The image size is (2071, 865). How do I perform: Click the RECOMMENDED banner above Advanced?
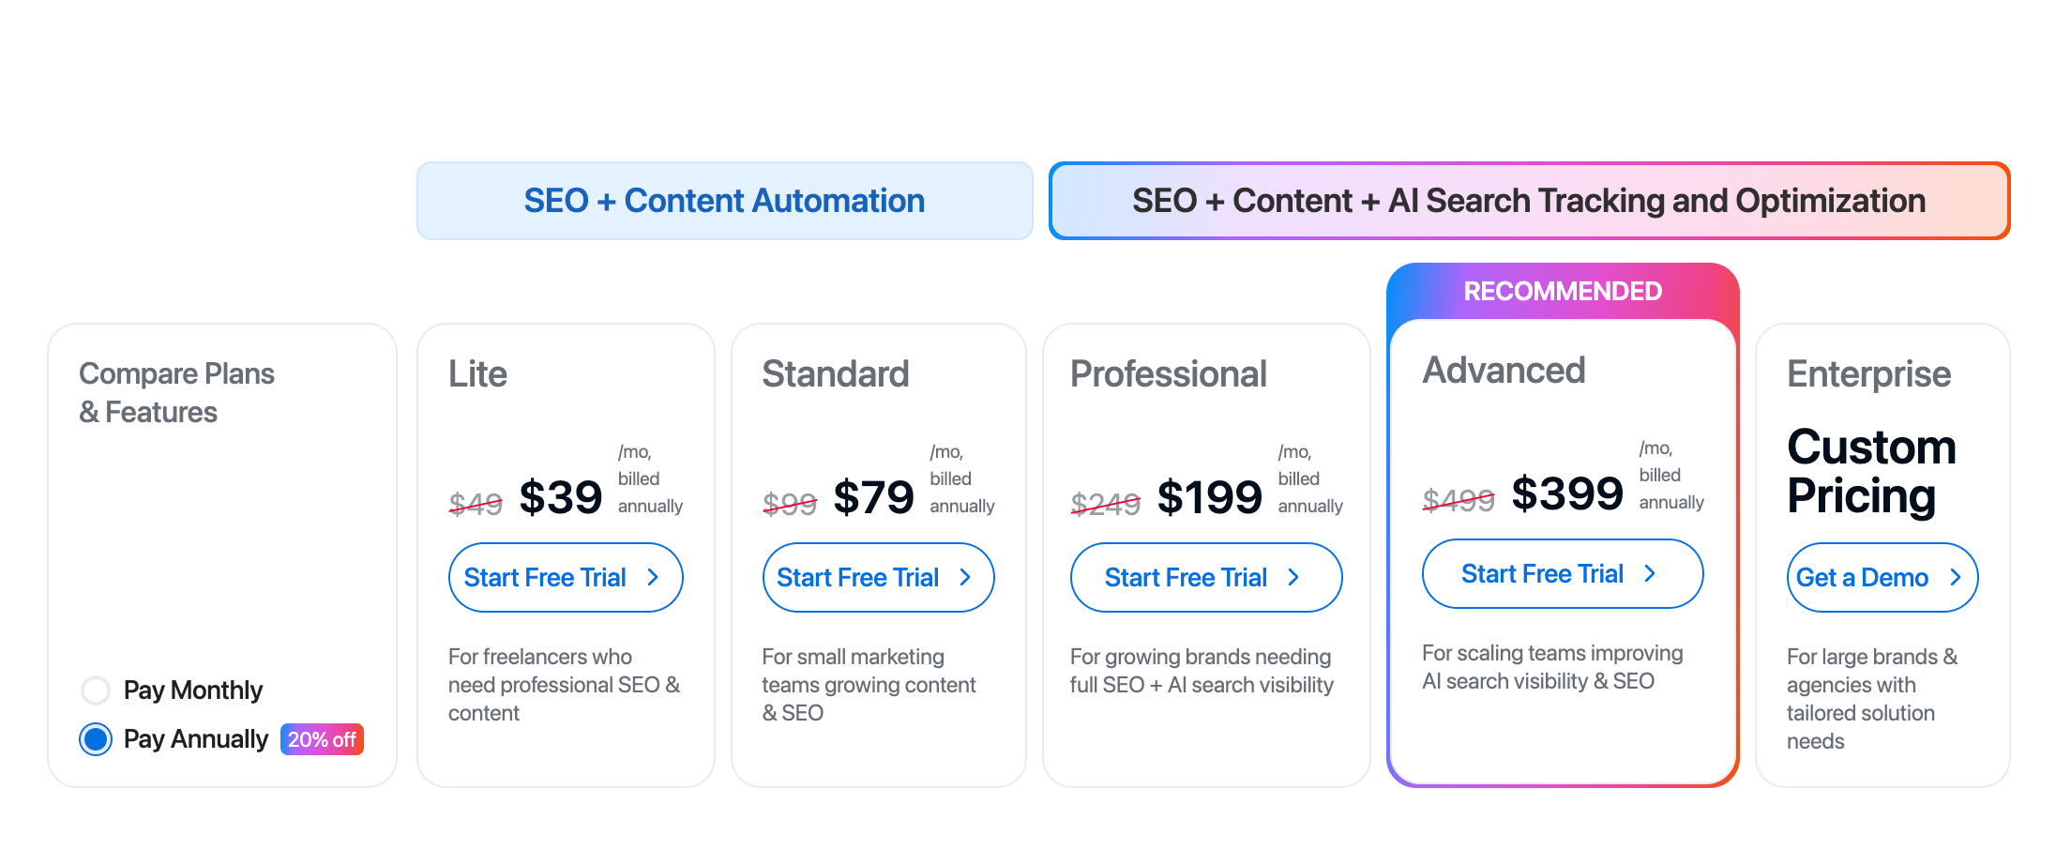(1563, 292)
